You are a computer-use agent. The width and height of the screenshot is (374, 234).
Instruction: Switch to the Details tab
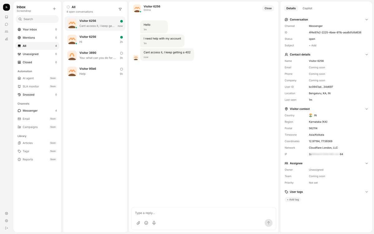pyautogui.click(x=291, y=8)
